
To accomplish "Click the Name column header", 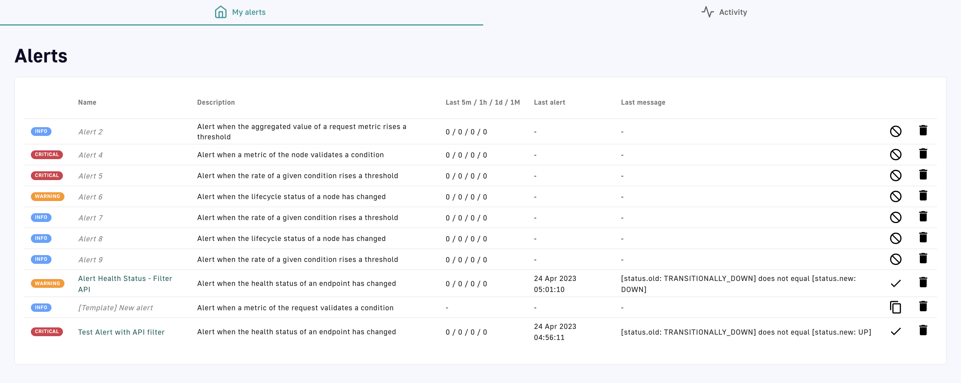I will click(x=87, y=102).
